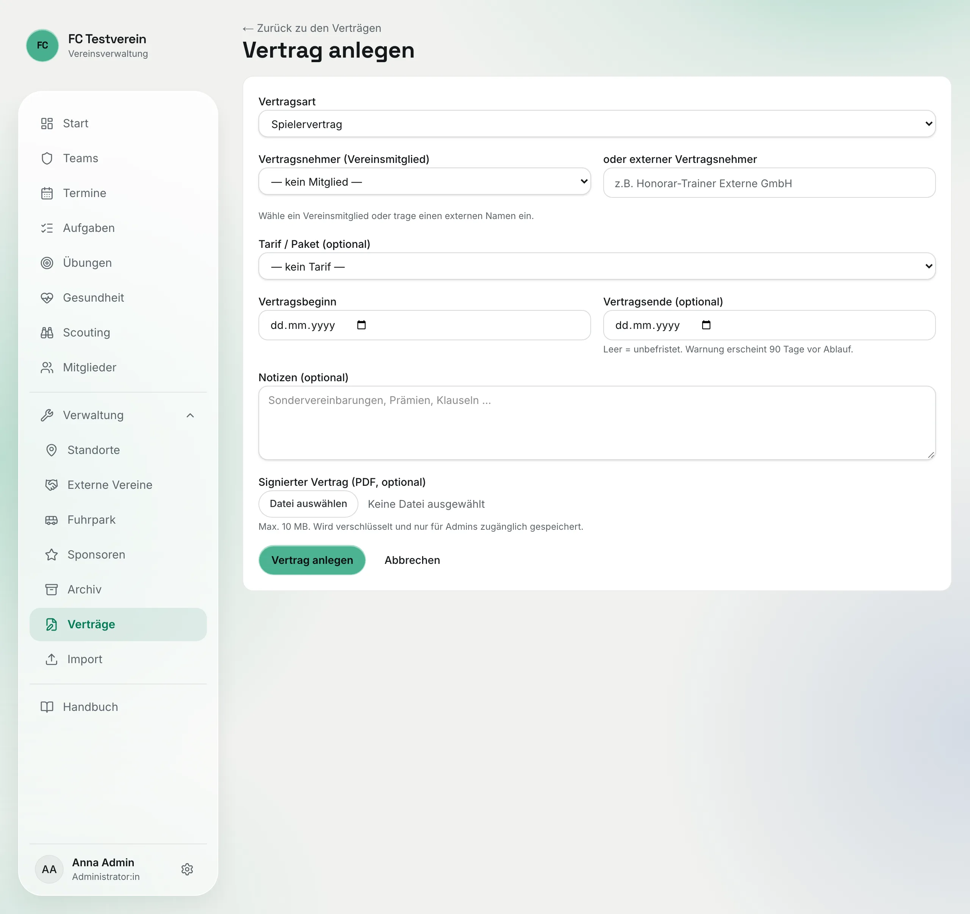Focus the externer Vertragsnehmer text field
Screen dimensions: 970x914
769,183
